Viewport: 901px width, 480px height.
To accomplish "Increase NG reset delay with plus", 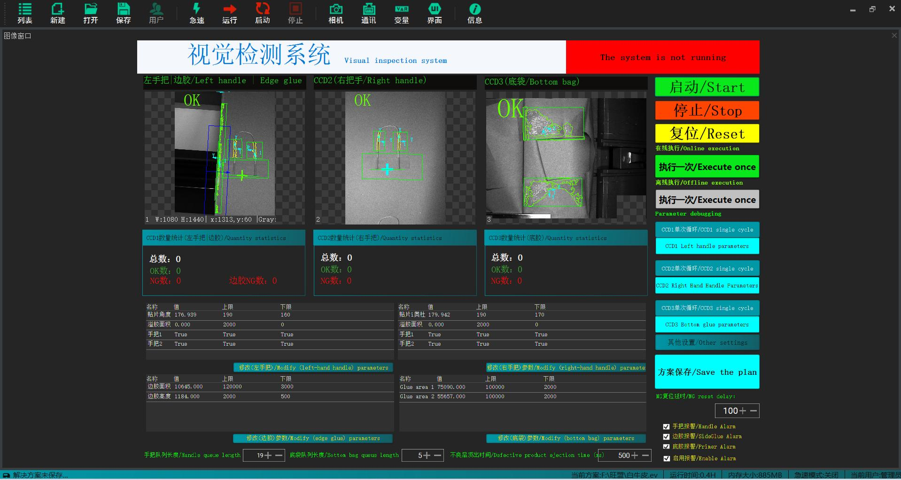I will [743, 411].
